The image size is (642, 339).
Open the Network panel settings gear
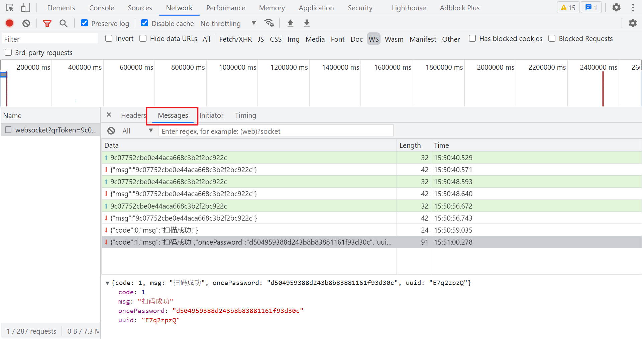[633, 23]
